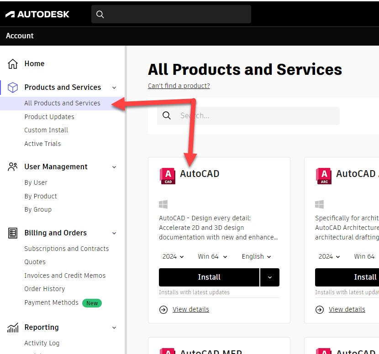Open Activity Log under Reporting
Screen dimensions: 379x354
42,343
